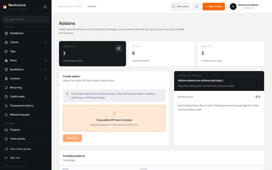Click the Projects folder icon
Viewport: 272px width, 170px height.
[6, 130]
